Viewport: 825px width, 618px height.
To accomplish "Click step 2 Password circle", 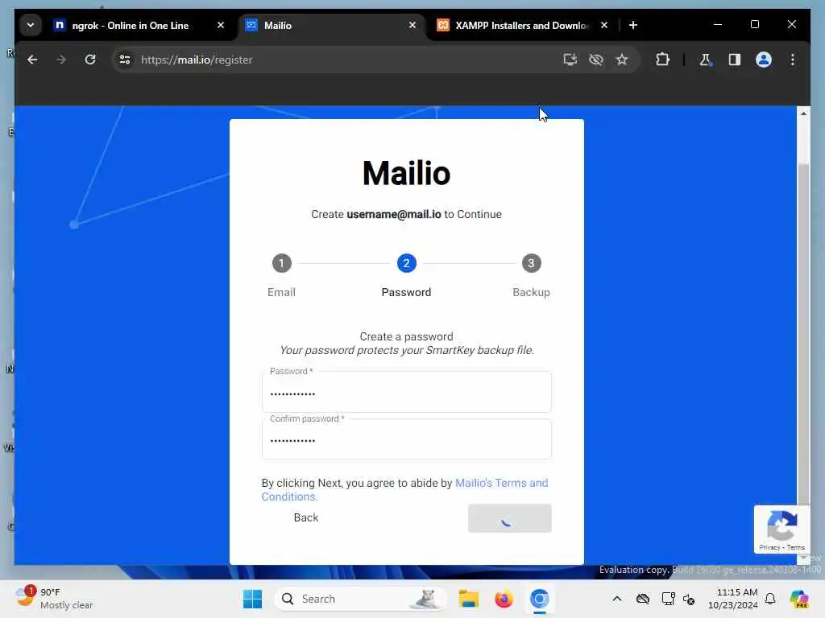I will click(x=406, y=263).
